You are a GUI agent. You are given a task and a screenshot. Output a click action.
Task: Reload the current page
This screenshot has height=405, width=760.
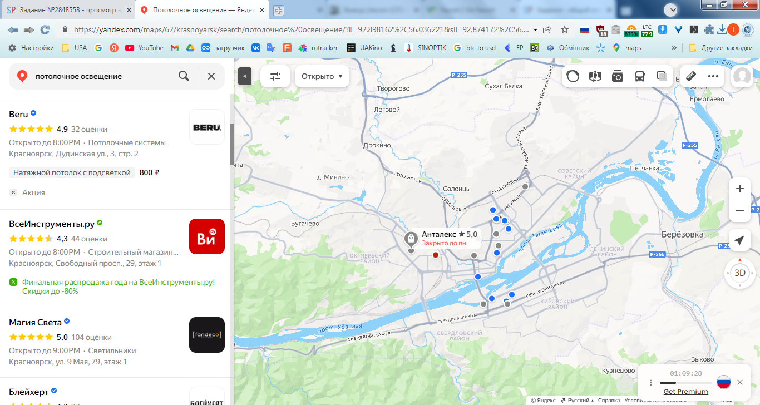pos(45,30)
